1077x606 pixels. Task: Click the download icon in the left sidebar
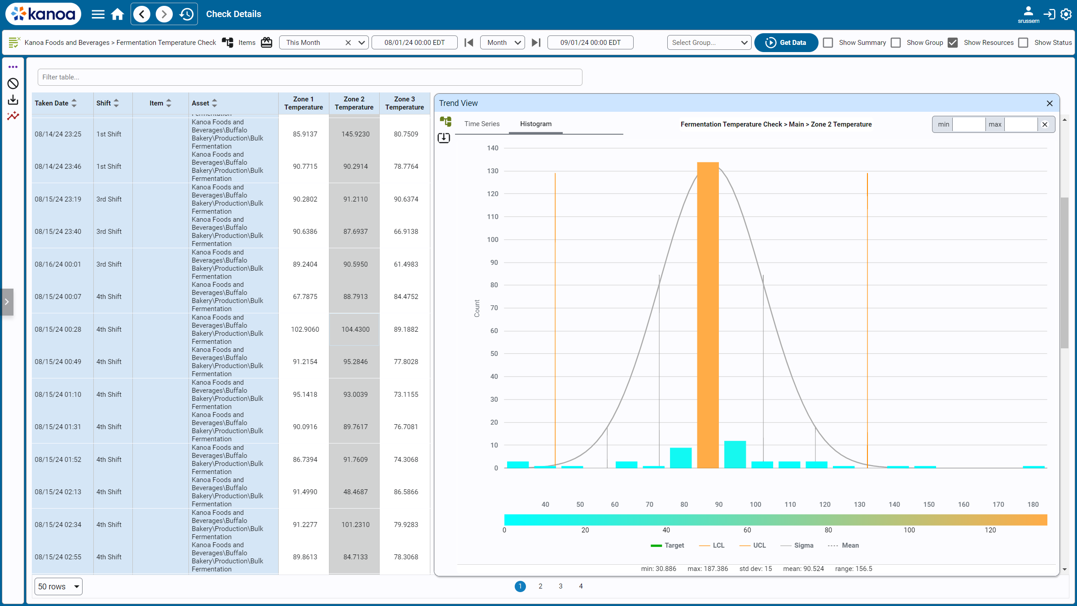pyautogui.click(x=13, y=100)
